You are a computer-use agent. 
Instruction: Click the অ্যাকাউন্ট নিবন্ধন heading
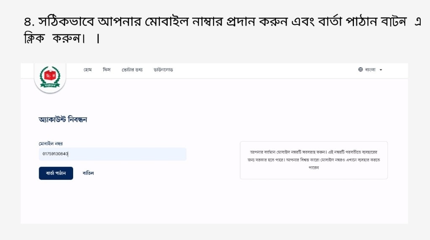point(63,120)
